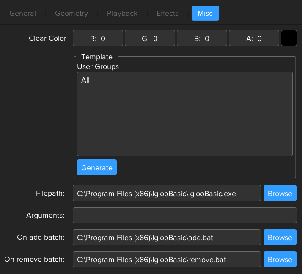Focus the Clear Color B value field
302x274 pixels.
point(202,38)
